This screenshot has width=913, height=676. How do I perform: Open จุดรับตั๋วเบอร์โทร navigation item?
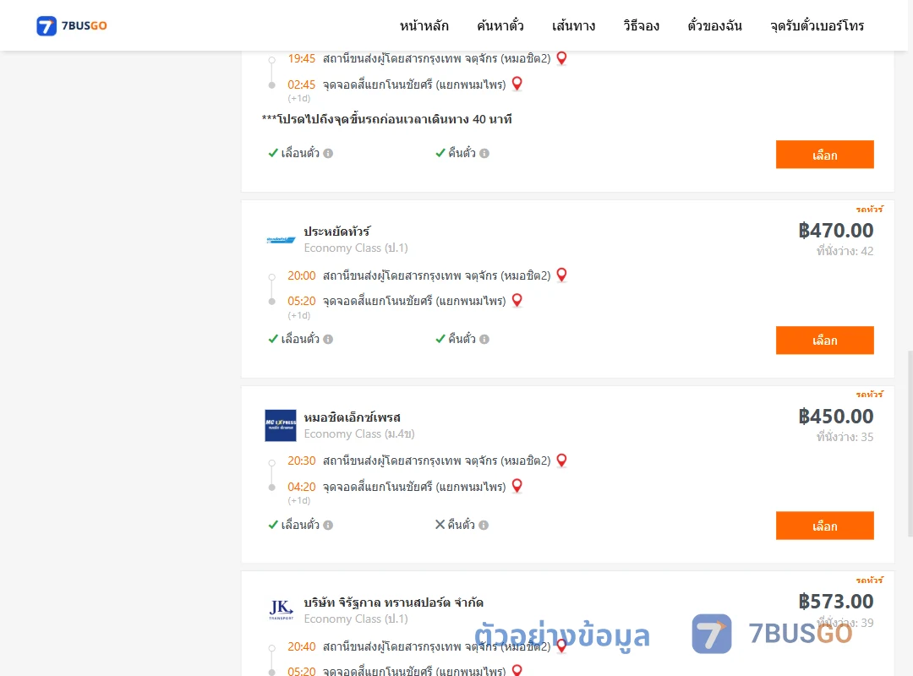point(817,25)
